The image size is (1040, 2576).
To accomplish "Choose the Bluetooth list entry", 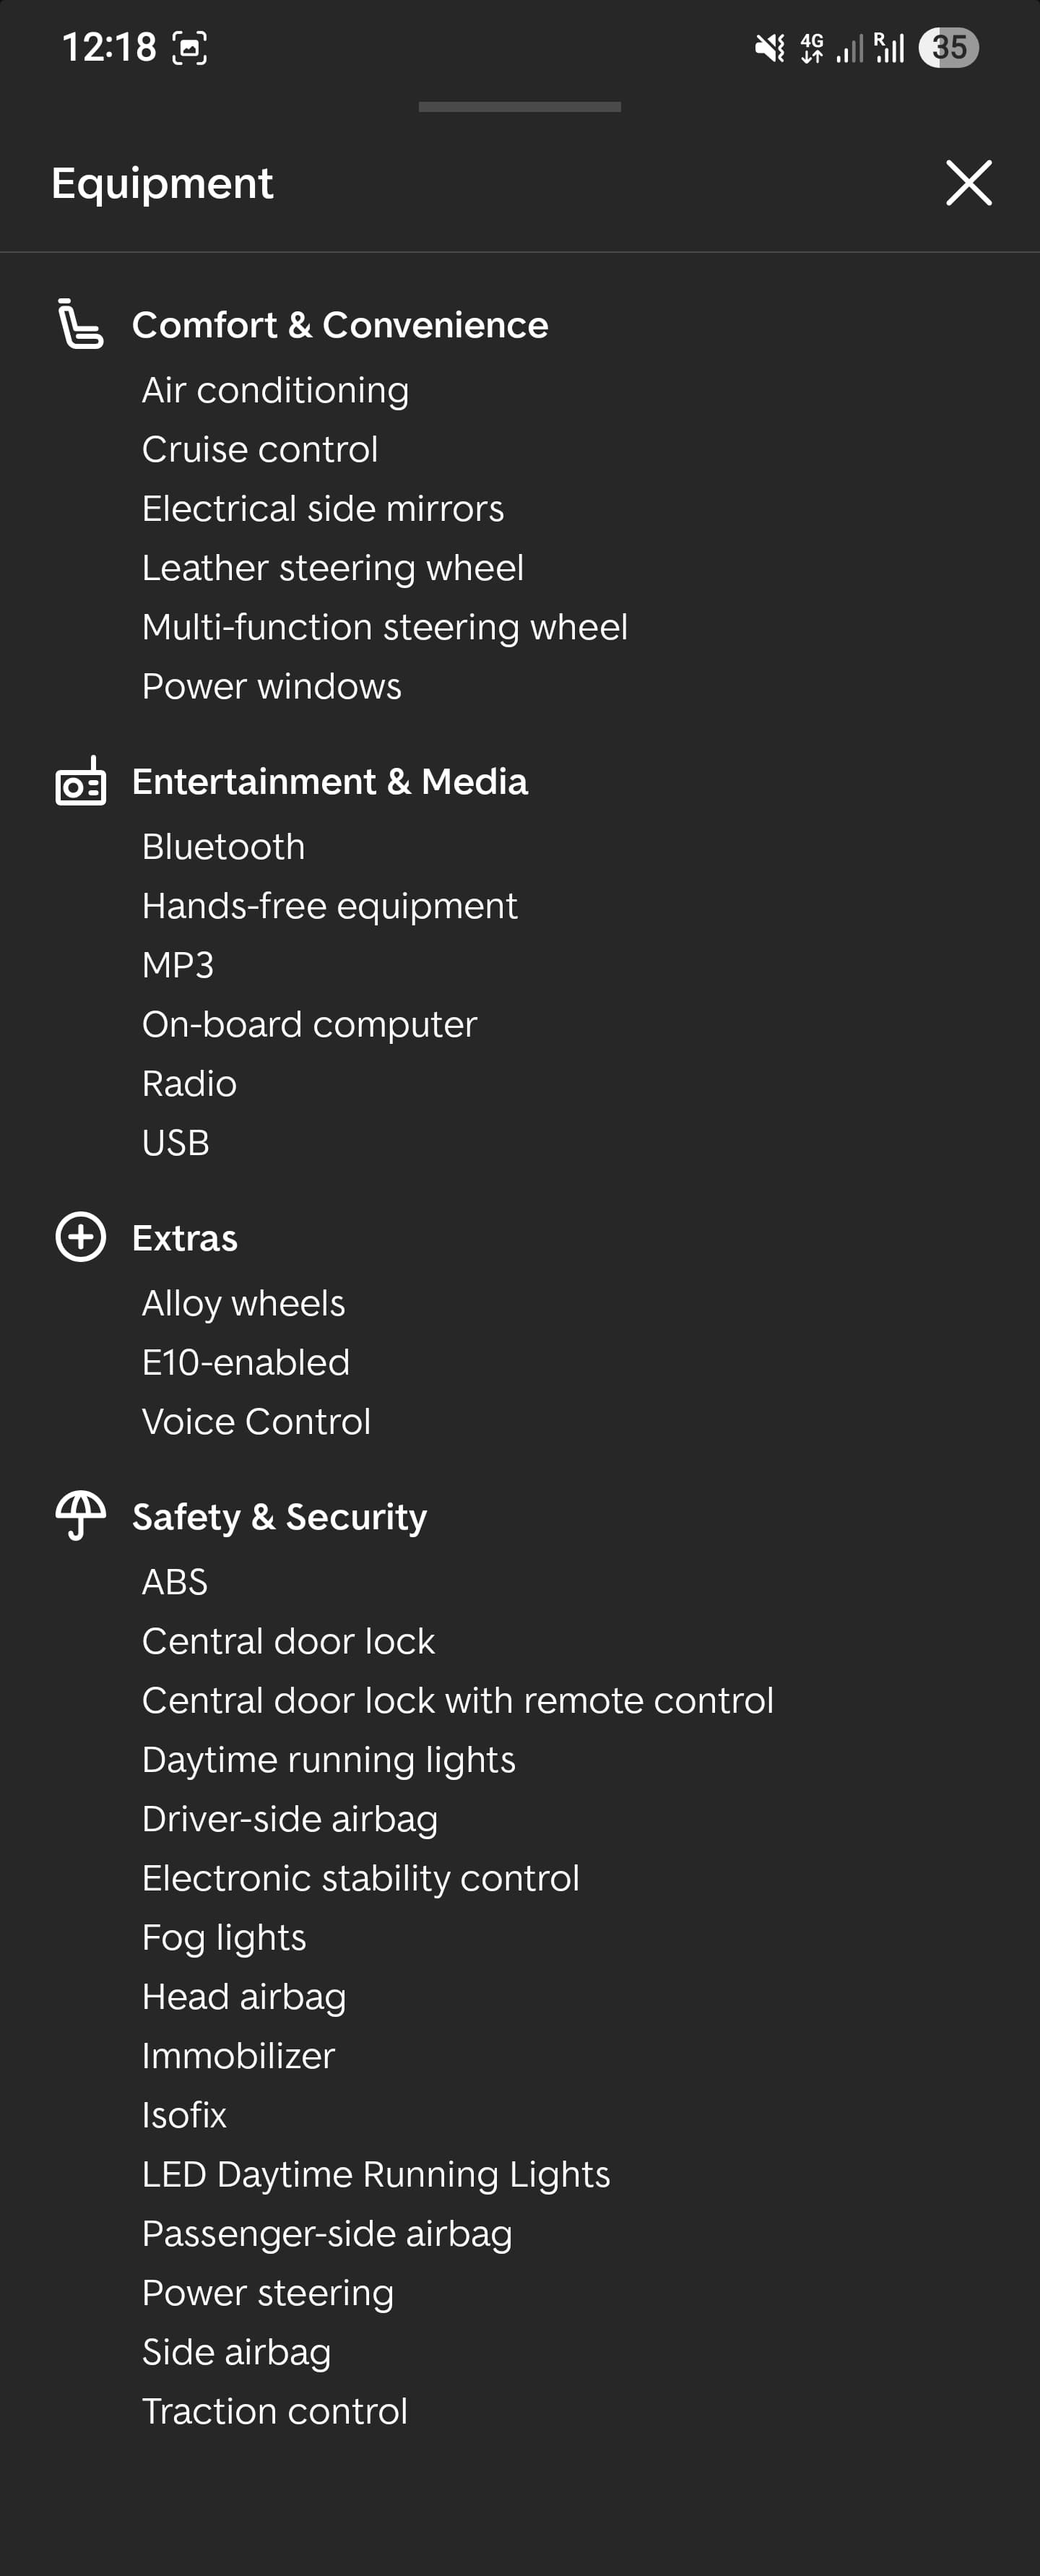I will point(223,846).
